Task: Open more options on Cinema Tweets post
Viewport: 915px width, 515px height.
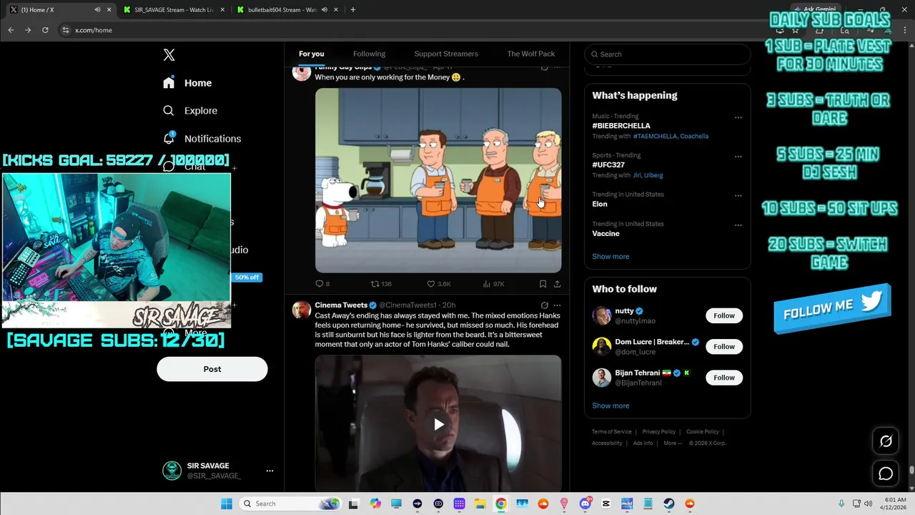Action: coord(558,305)
